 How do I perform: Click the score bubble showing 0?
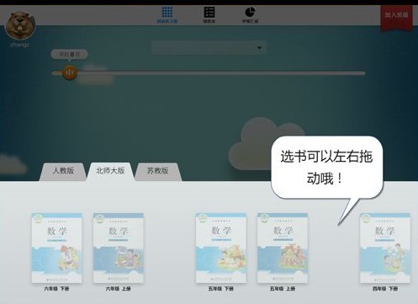(69, 54)
